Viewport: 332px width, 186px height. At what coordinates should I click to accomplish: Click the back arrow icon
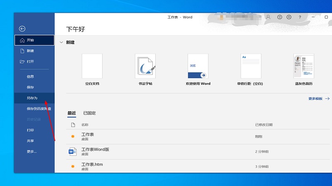point(22,29)
